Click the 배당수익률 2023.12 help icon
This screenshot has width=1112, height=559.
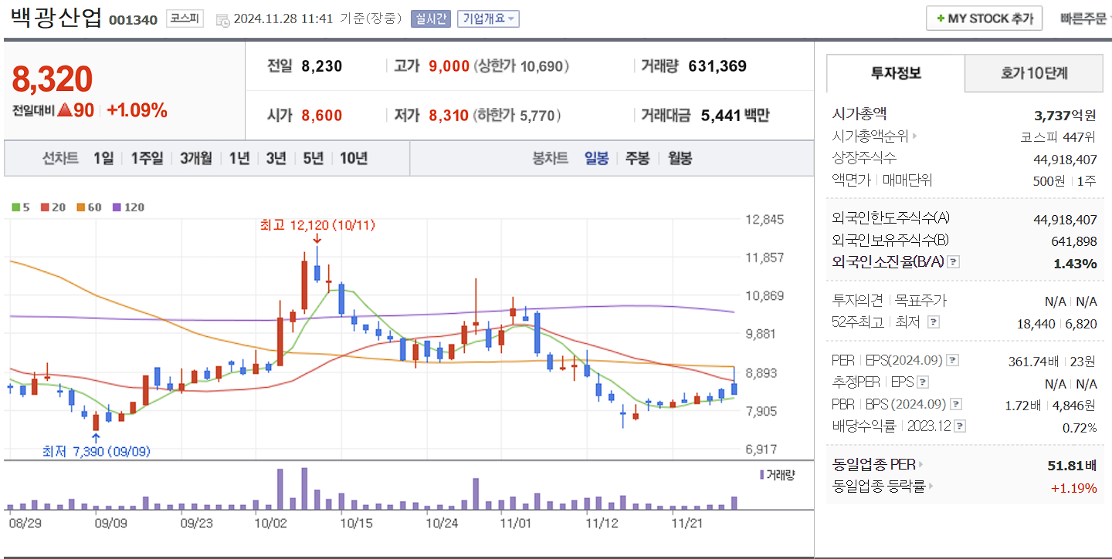click(958, 425)
